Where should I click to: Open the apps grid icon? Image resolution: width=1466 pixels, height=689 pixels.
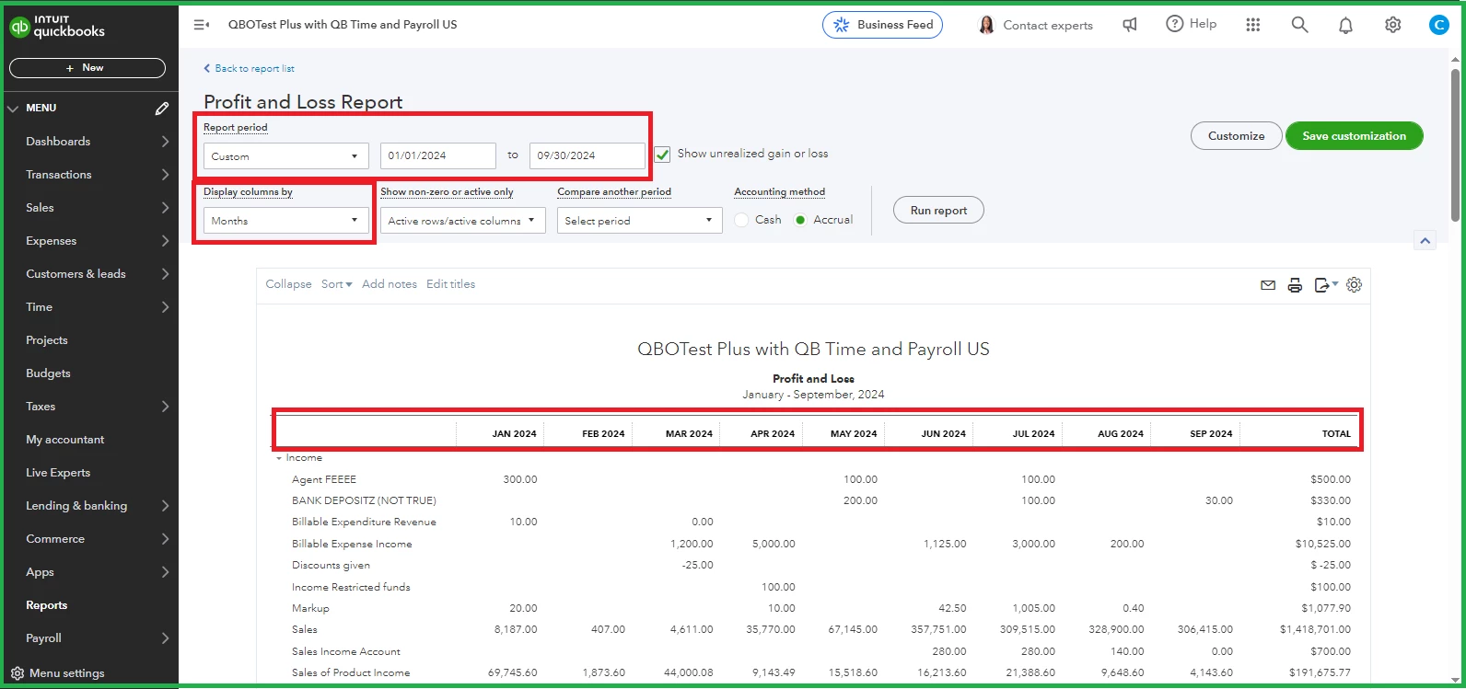coord(1253,25)
